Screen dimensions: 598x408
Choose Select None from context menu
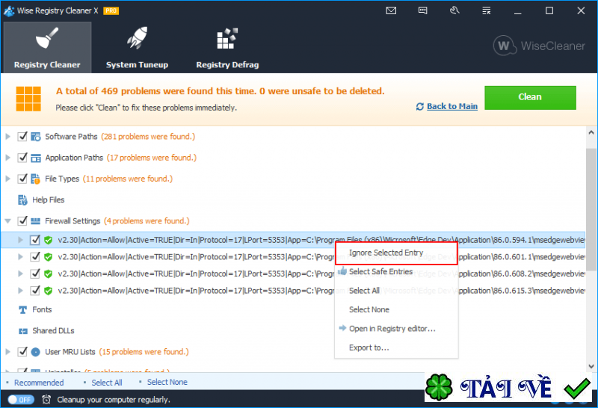396,309
